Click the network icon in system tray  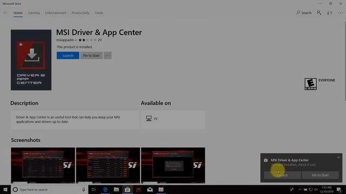(311, 190)
